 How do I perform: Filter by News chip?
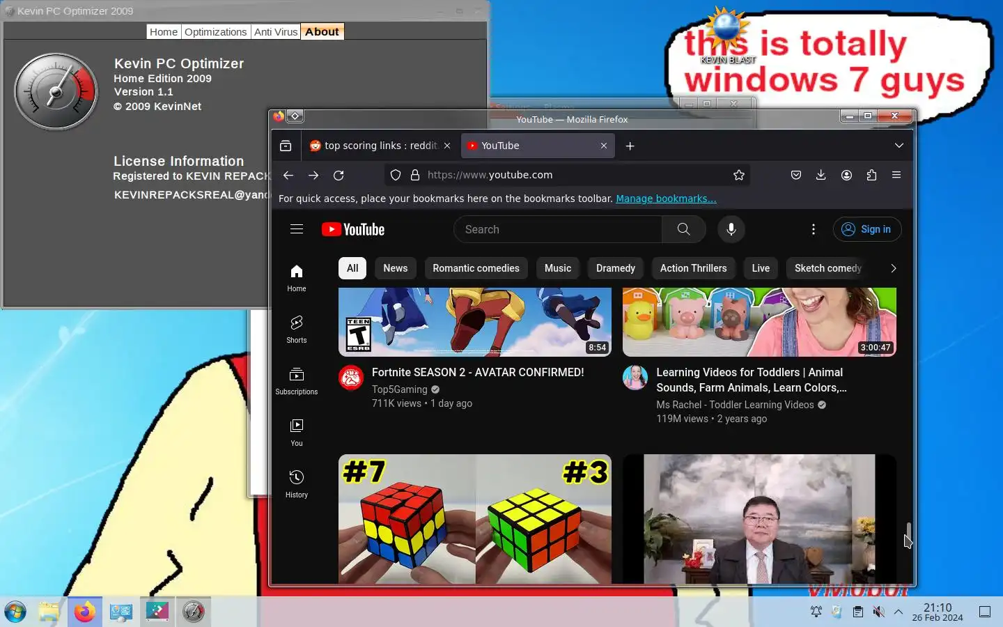click(x=396, y=268)
